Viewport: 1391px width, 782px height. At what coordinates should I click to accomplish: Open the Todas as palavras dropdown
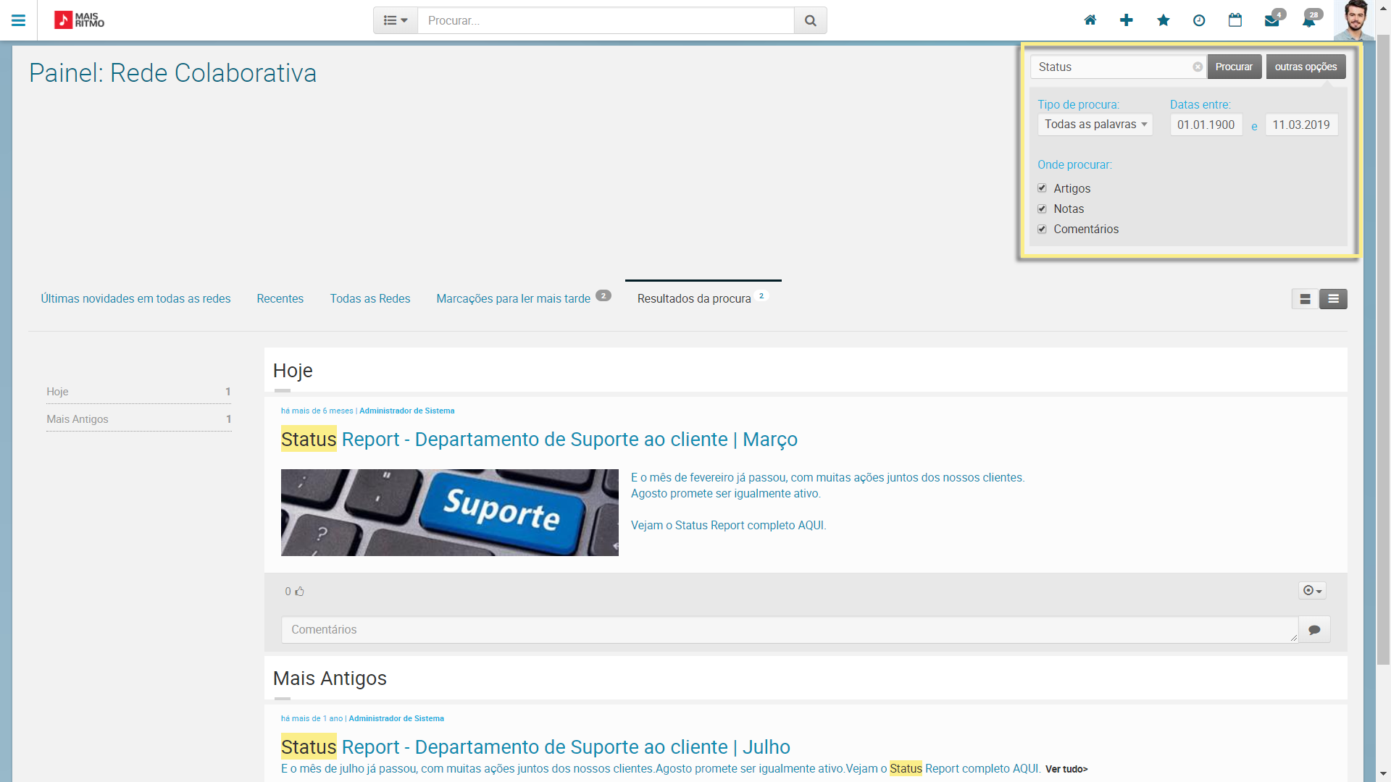[x=1095, y=125]
